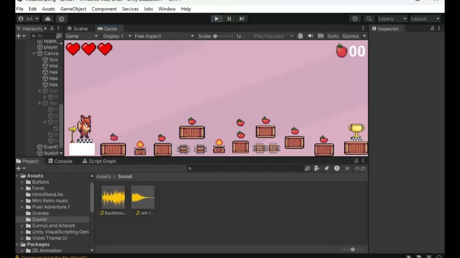Viewport: 460px width, 258px height.
Task: Open the Game view more options menu
Action: (363, 28)
